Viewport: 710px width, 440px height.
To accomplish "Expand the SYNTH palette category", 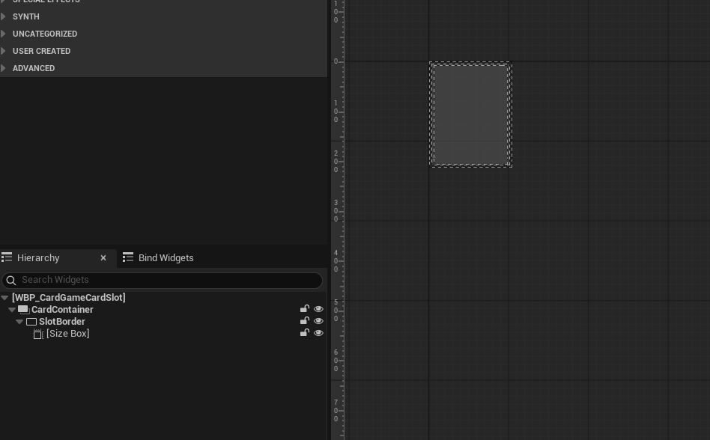I will pyautogui.click(x=5, y=16).
